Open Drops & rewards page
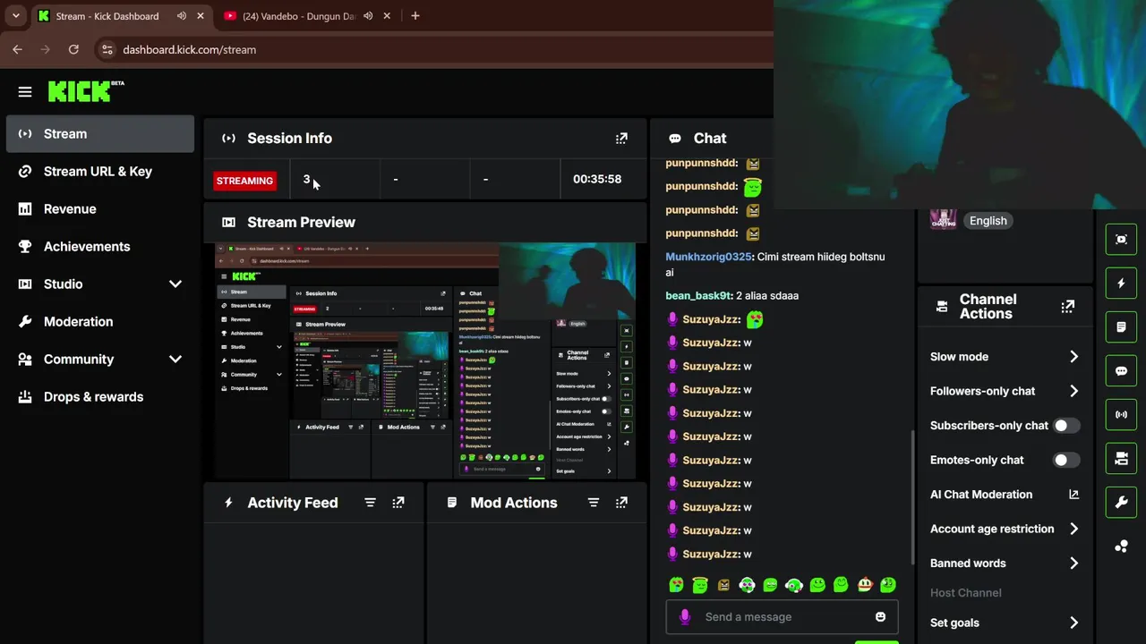 (99, 397)
